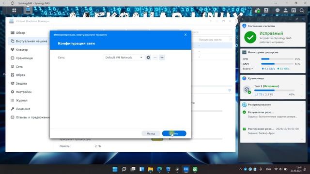This screenshot has height=174, width=310.
Task: Click the browser reload icon in title bar
Action: [13, 3]
